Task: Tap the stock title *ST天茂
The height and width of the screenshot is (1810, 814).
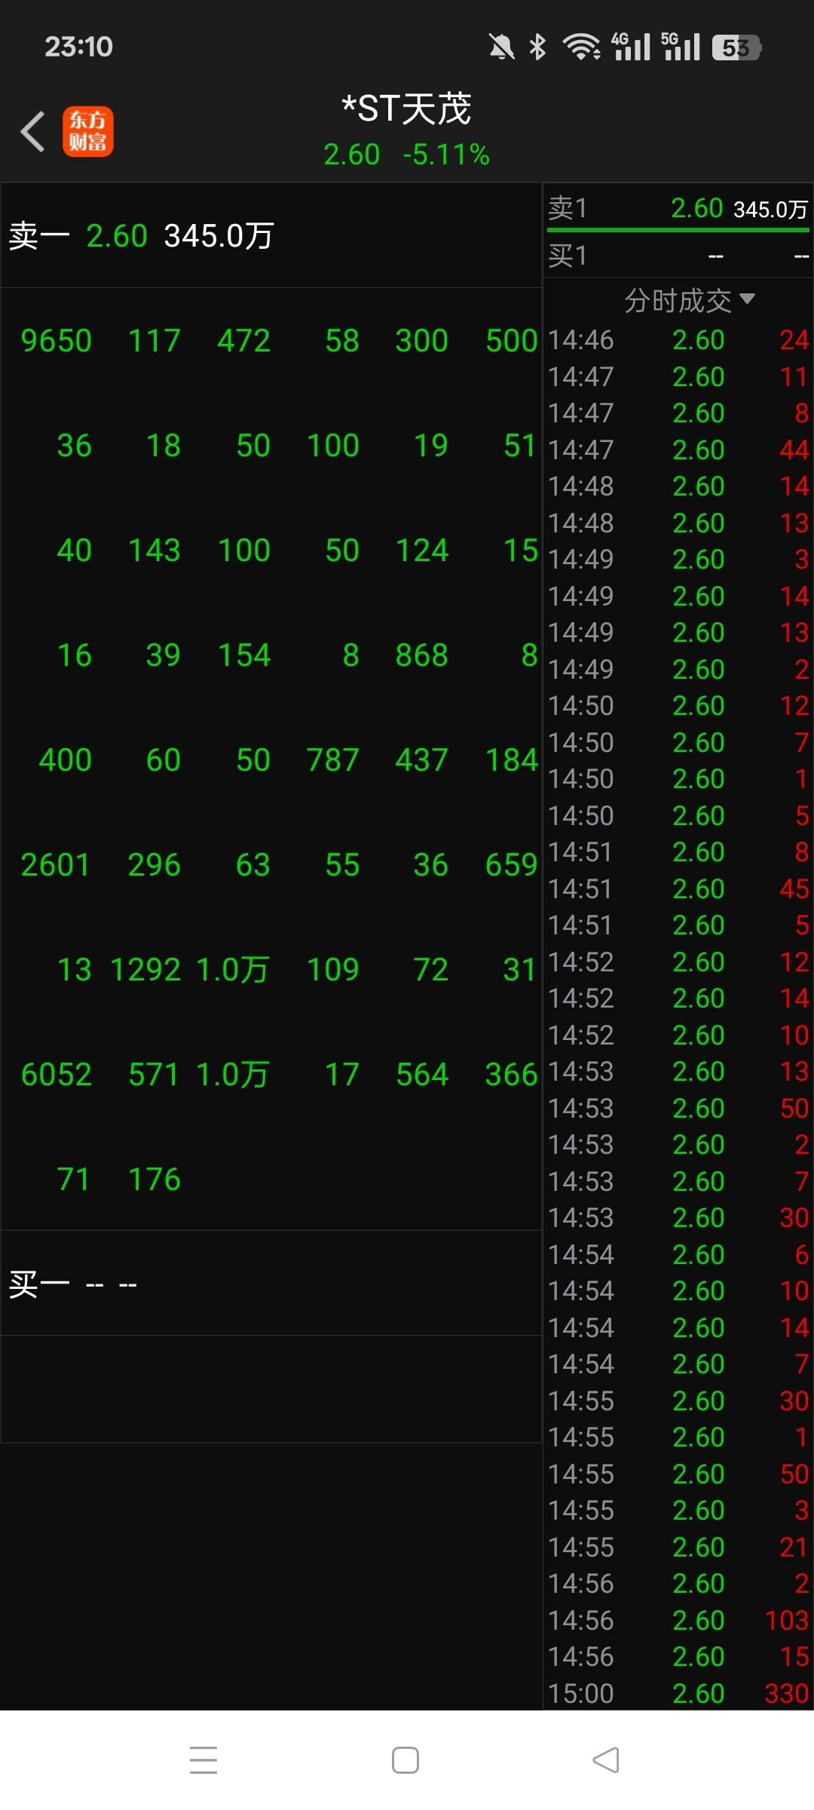Action: (x=406, y=109)
